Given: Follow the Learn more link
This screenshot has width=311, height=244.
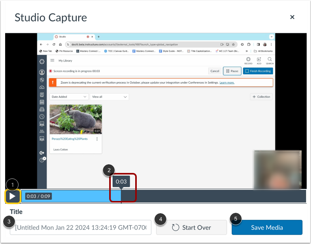Looking at the screenshot, I should [227, 83].
